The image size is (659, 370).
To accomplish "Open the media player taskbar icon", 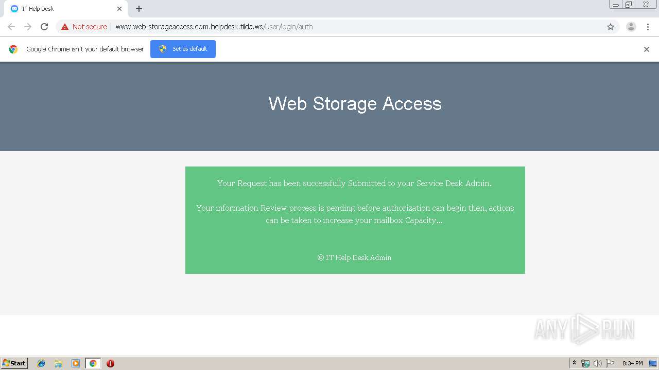I will tap(76, 363).
